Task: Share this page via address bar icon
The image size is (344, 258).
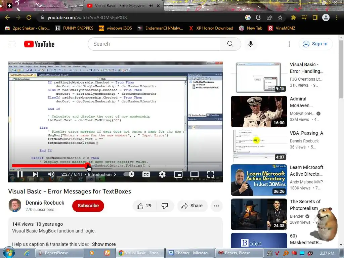Action: (x=269, y=17)
